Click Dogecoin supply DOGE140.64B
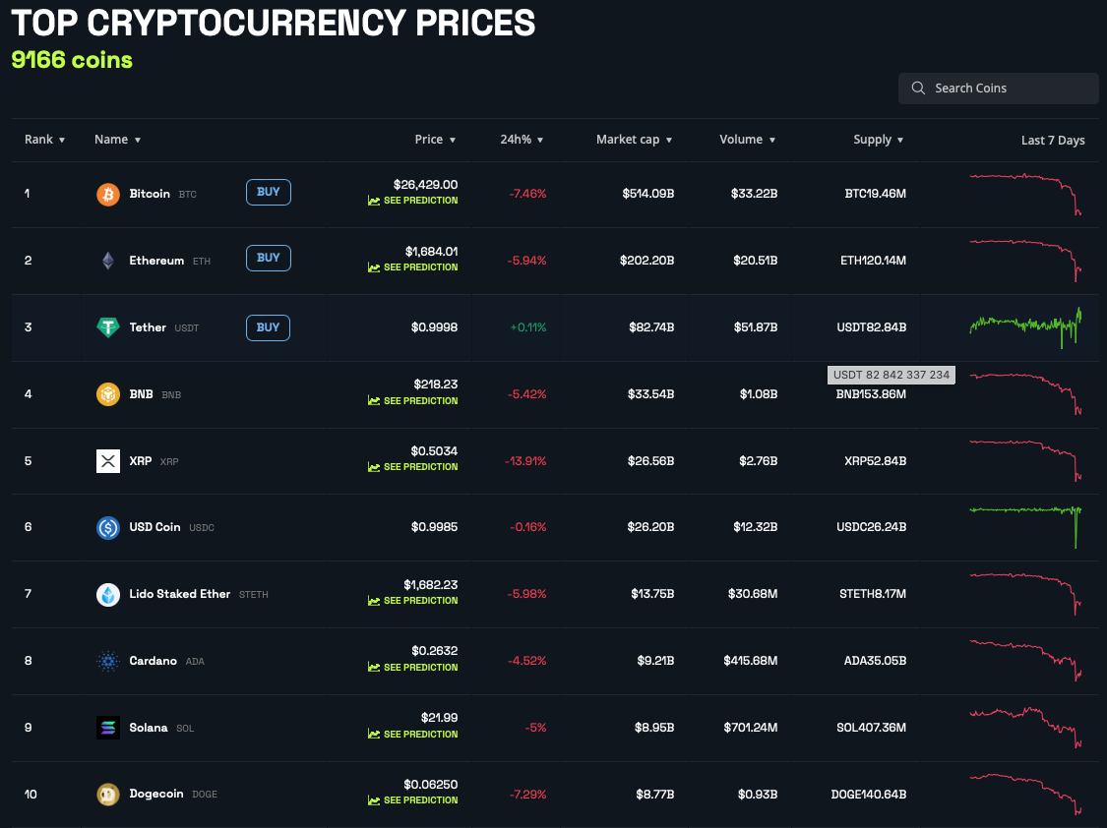 pyautogui.click(x=868, y=795)
